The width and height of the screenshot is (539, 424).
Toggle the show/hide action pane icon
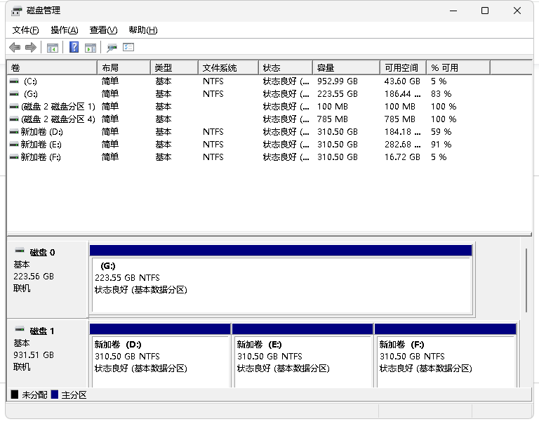[x=91, y=47]
